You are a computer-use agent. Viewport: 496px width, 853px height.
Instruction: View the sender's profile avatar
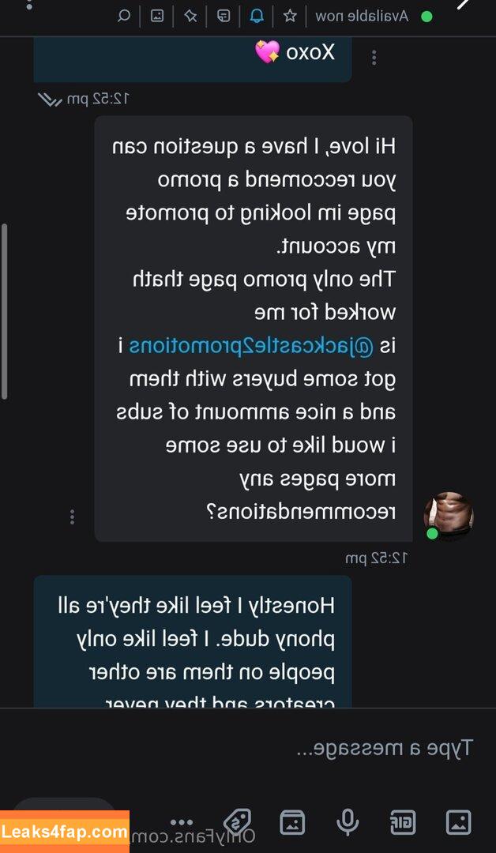[449, 516]
